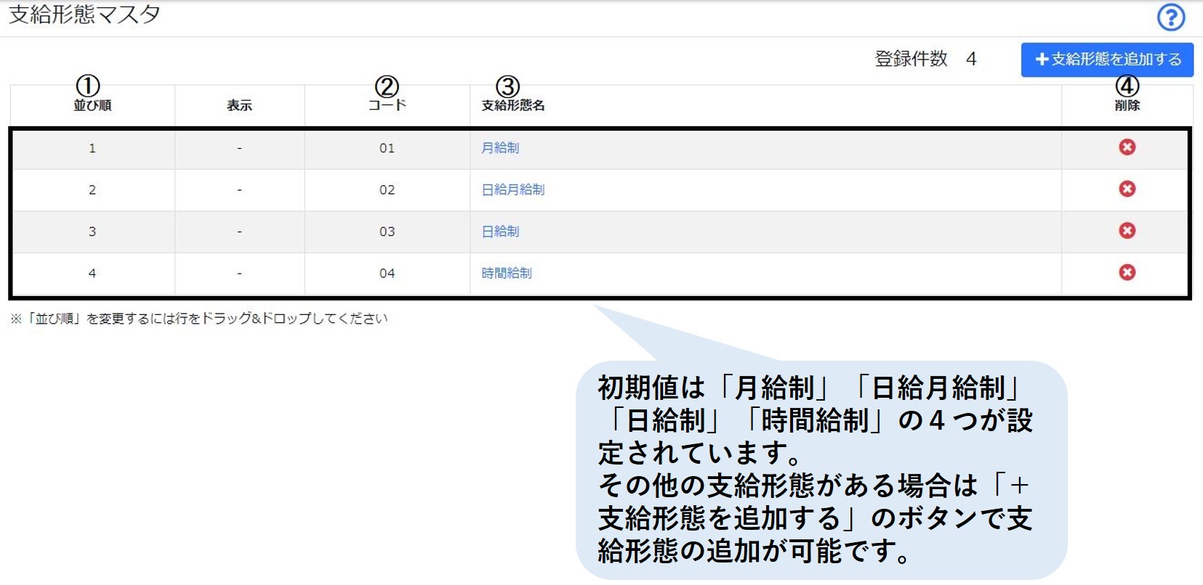Click the 削除 column header

point(1127,105)
